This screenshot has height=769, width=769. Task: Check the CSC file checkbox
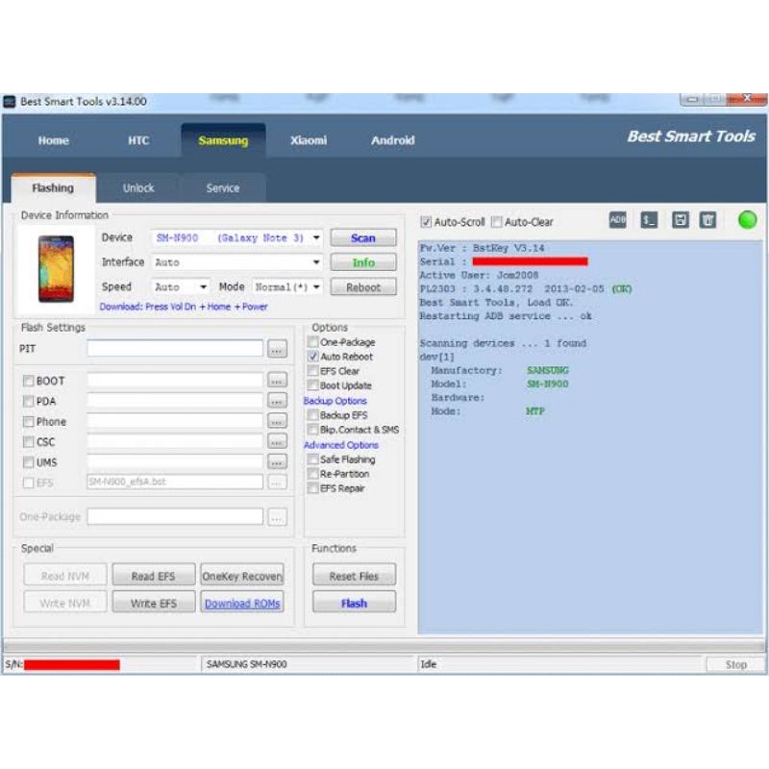coord(29,442)
